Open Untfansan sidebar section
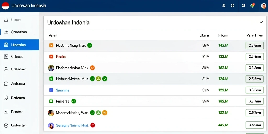This screenshot has height=134, width=268. (x=19, y=69)
